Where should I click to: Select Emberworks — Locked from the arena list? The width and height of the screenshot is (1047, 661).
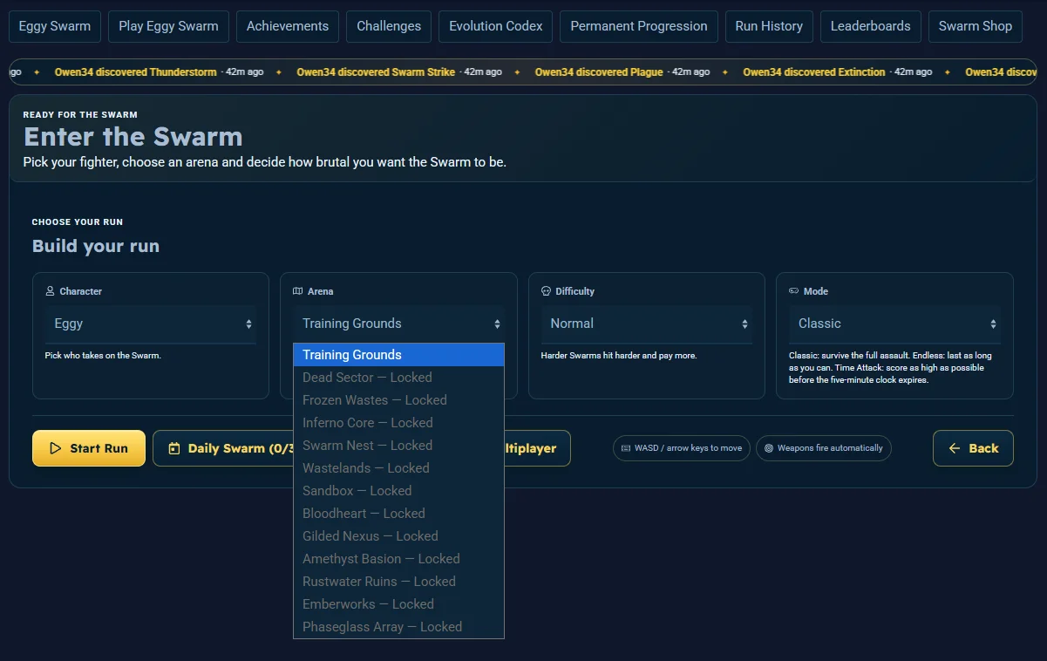[x=398, y=604]
